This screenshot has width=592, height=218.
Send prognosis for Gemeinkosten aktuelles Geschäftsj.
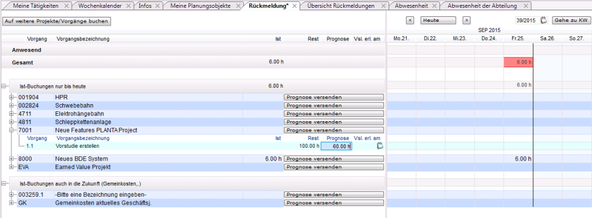334,203
